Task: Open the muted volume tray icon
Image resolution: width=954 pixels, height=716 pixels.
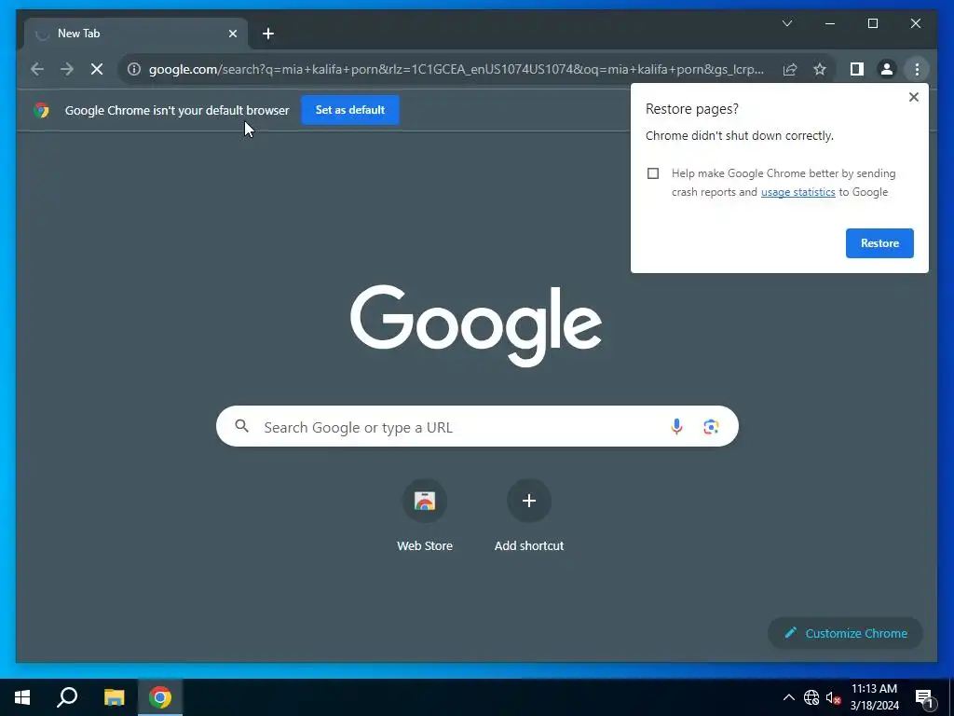Action: coord(833,697)
